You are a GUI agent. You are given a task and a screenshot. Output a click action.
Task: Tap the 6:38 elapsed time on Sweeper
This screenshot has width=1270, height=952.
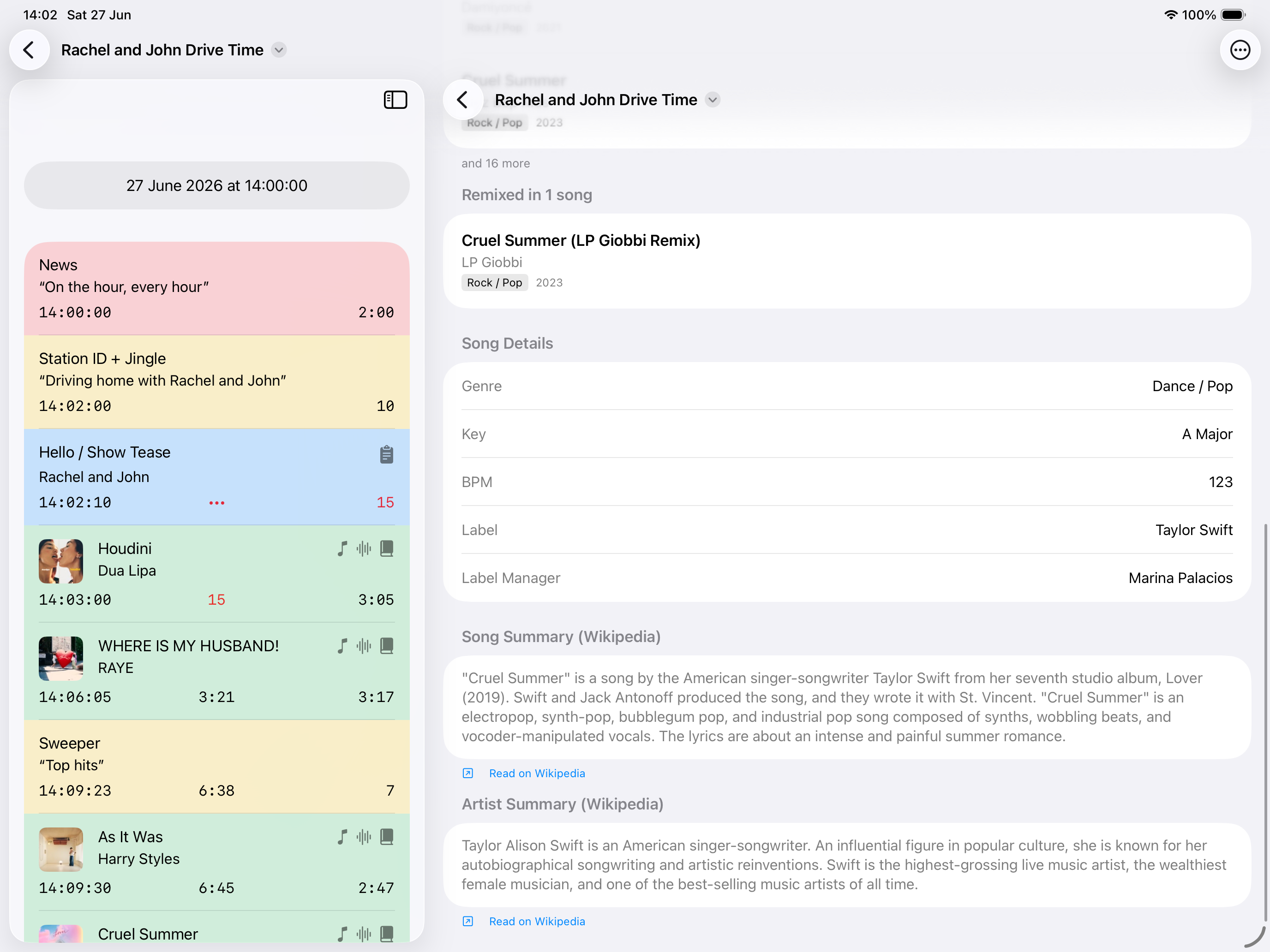coord(216,791)
